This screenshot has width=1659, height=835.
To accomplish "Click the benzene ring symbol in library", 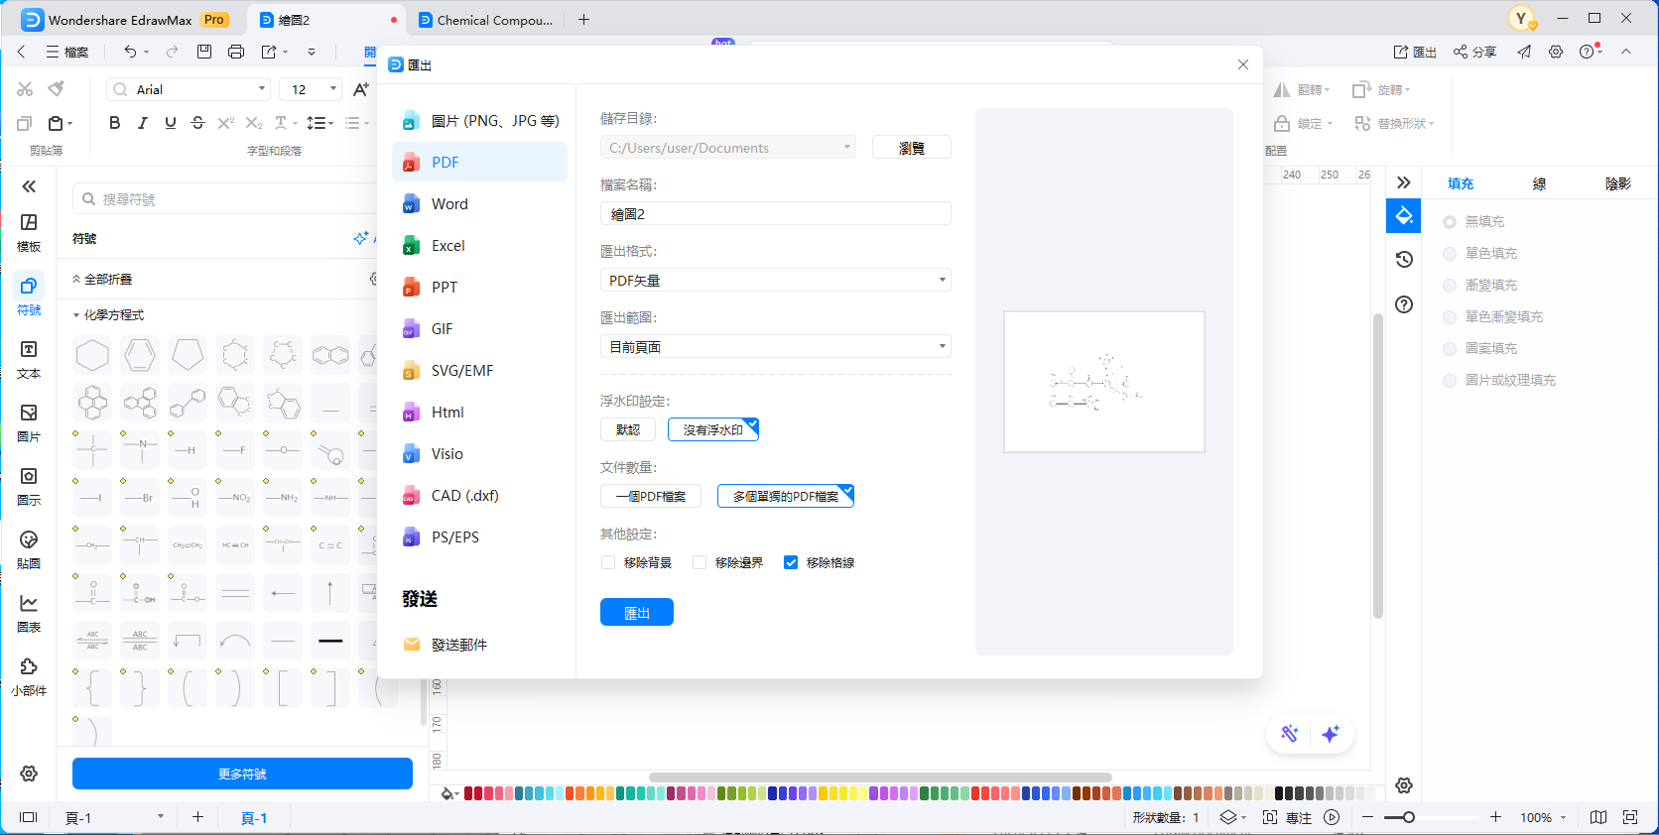I will click(140, 355).
